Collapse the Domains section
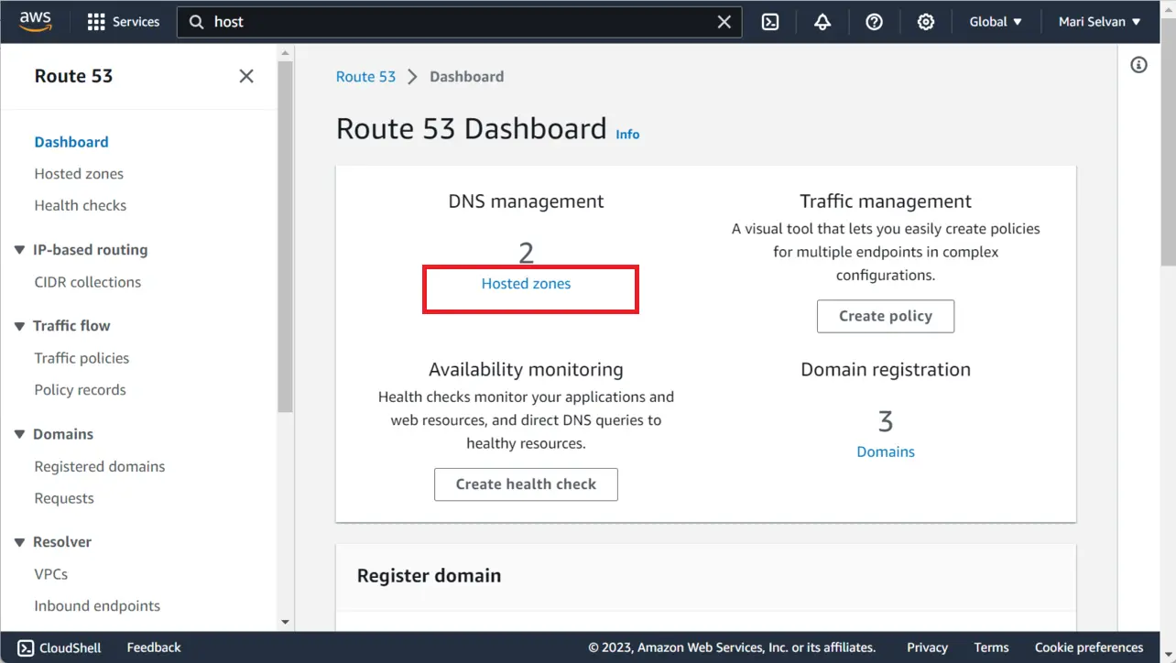The image size is (1176, 663). click(x=19, y=434)
